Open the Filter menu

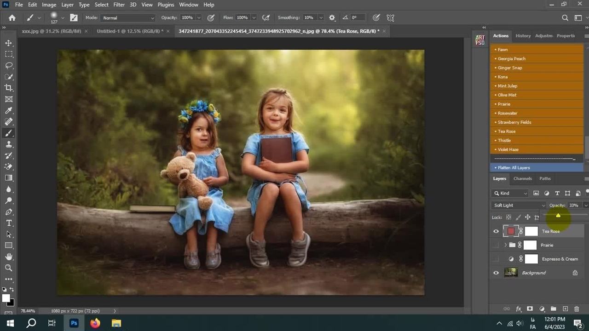pyautogui.click(x=119, y=5)
